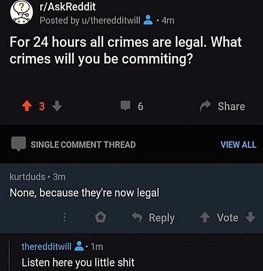Collapse kurtduds' comment by tapping its text
263x271 pixels.
(84, 193)
